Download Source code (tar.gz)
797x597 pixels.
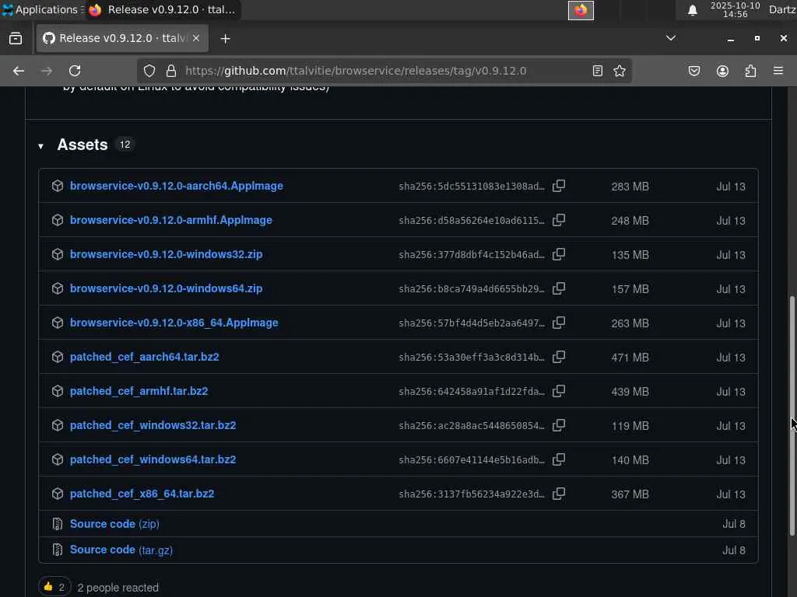coord(121,550)
